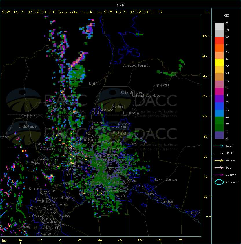
Task: Click the 'TUNUYAN' map label
Action: point(61,226)
